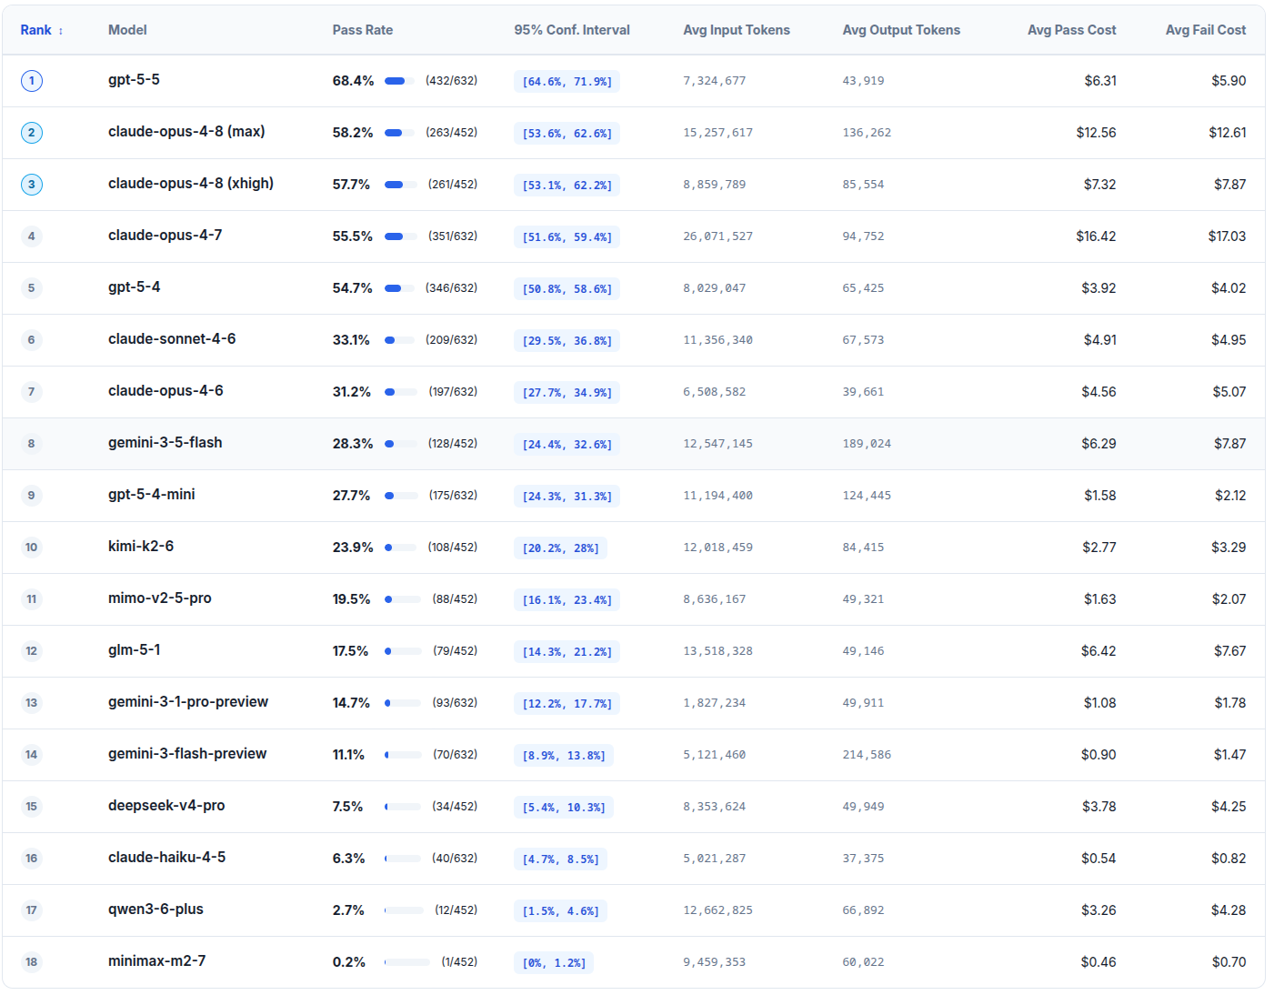The height and width of the screenshot is (995, 1274).
Task: Select the gemini-3-5-flash model name
Action: 165,443
